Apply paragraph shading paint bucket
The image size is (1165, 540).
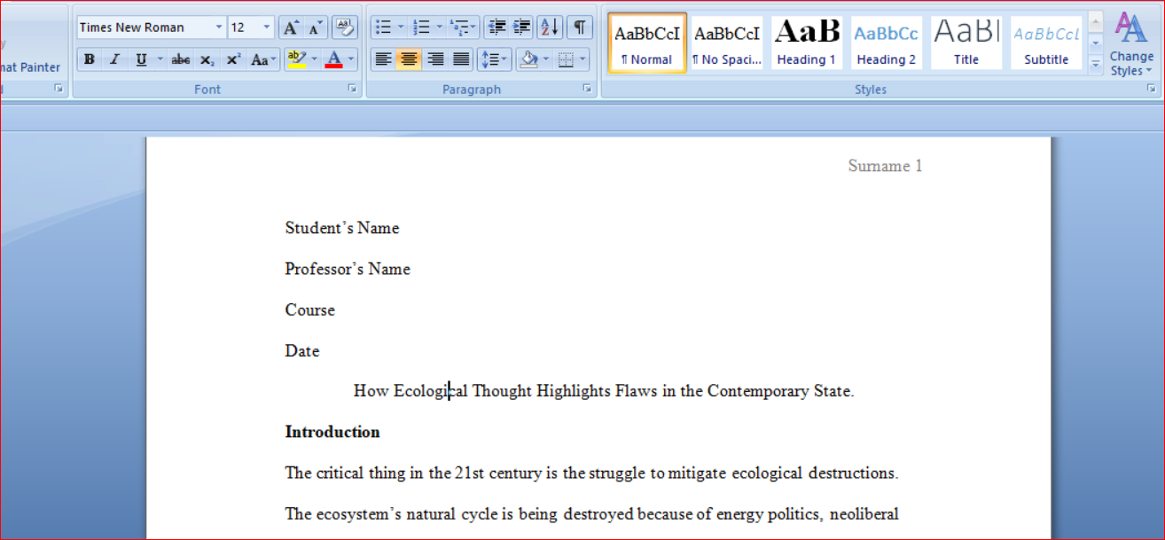pos(529,59)
